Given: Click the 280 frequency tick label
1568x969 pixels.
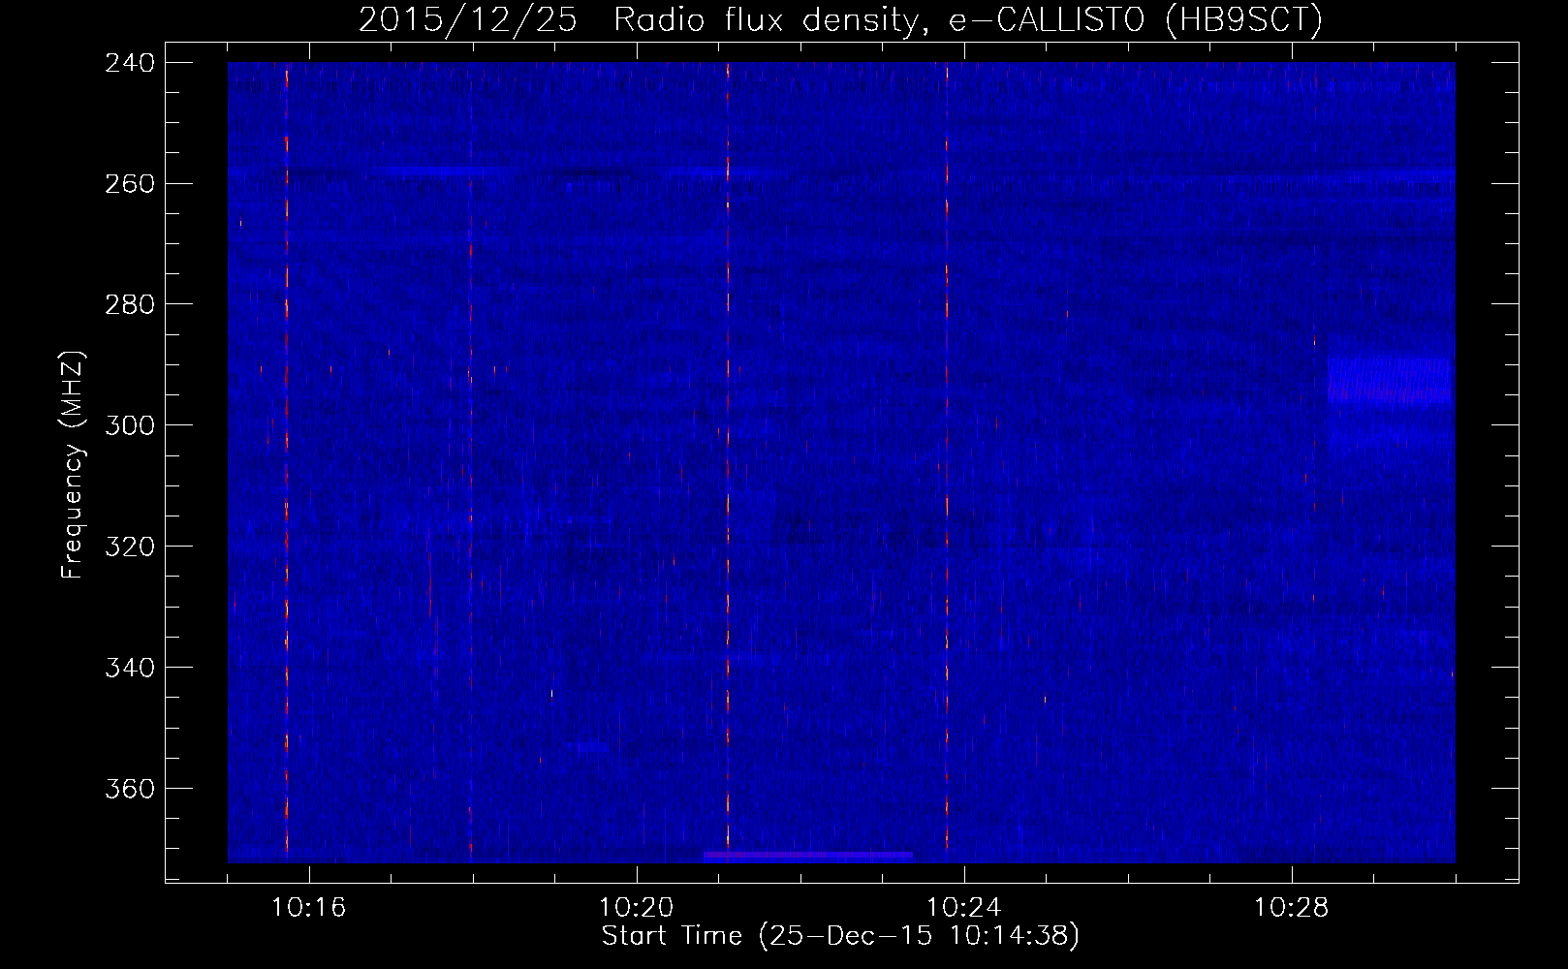Looking at the screenshot, I should pyautogui.click(x=130, y=305).
